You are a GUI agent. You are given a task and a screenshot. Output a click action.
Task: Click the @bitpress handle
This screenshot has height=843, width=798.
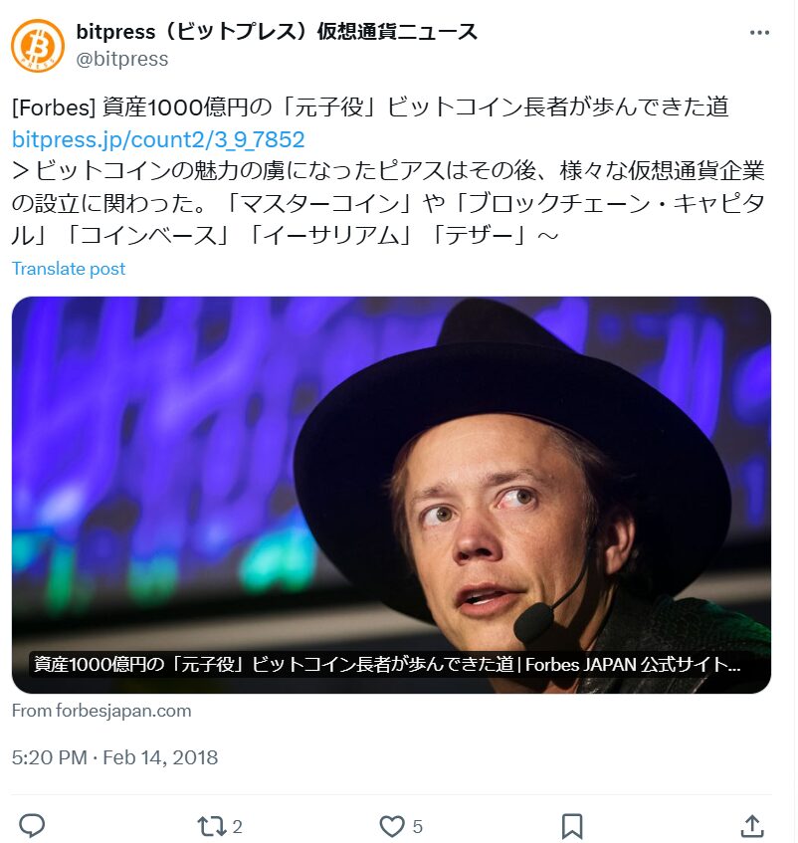(122, 59)
